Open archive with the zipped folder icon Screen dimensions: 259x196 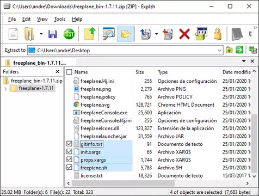point(29,34)
